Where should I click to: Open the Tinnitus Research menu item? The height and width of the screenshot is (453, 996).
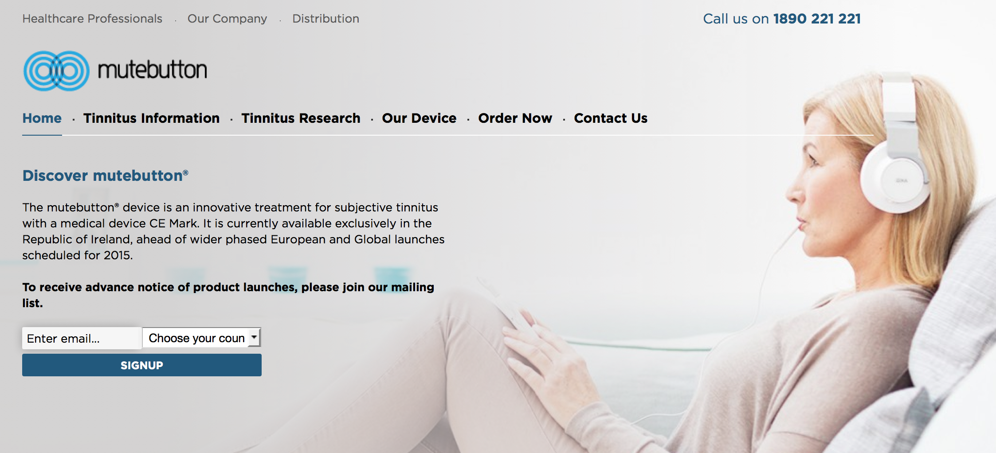pos(301,118)
